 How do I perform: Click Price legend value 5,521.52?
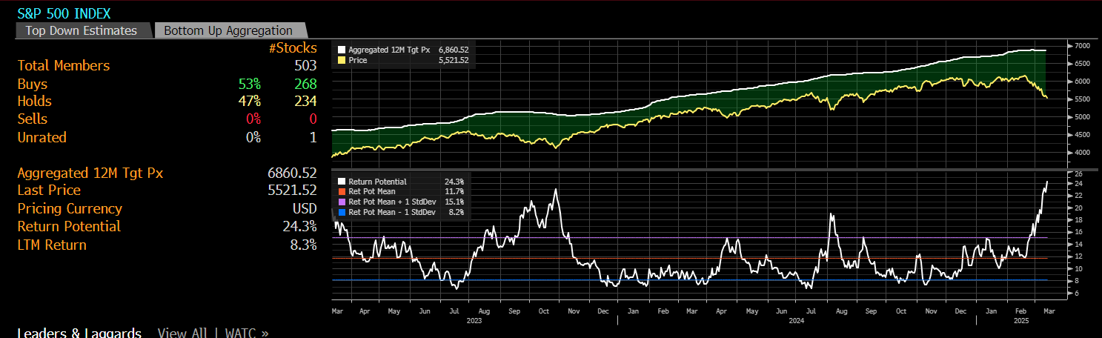pos(454,60)
